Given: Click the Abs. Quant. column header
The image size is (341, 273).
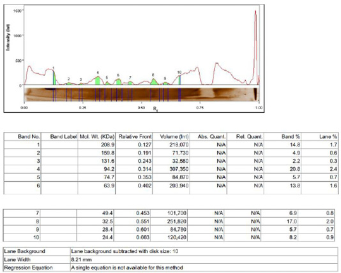Looking at the screenshot, I should (x=211, y=136).
